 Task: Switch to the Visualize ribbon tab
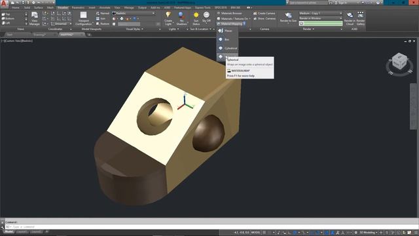[x=63, y=7]
